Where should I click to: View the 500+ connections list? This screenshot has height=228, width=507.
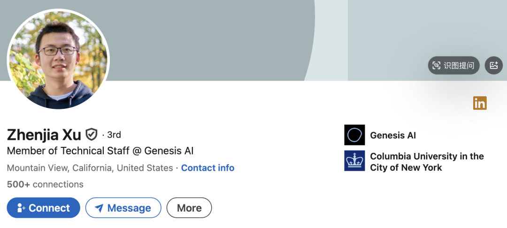pos(45,184)
